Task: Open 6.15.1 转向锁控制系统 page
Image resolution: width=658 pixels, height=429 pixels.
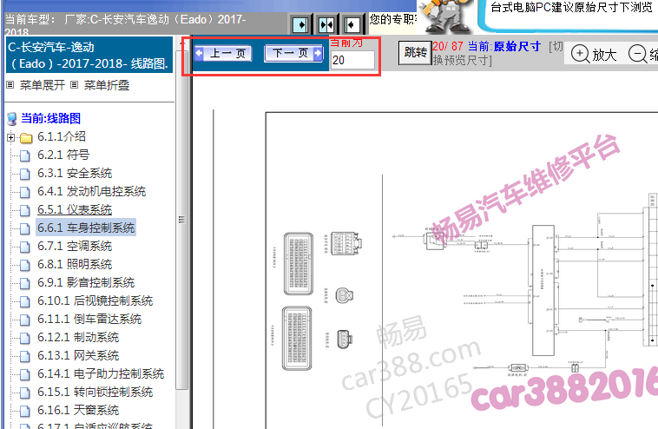Action: pyautogui.click(x=95, y=392)
